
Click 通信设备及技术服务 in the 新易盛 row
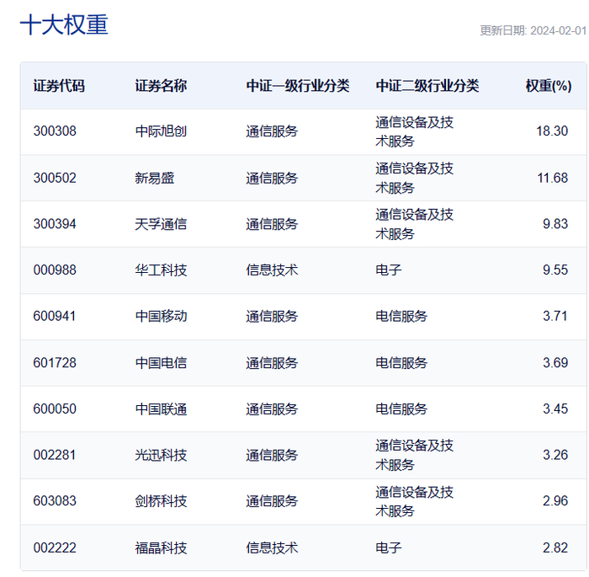pos(414,178)
